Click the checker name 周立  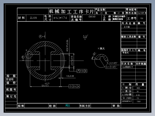pos(68,106)
